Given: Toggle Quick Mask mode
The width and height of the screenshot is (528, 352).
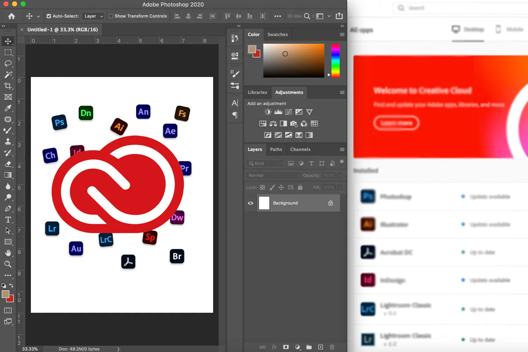Looking at the screenshot, I should click(8, 310).
